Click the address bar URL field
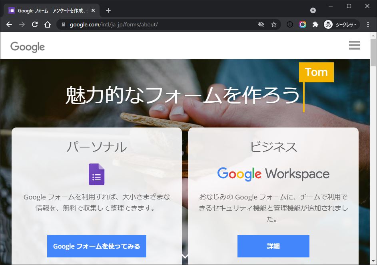The height and width of the screenshot is (265, 377). coord(160,24)
